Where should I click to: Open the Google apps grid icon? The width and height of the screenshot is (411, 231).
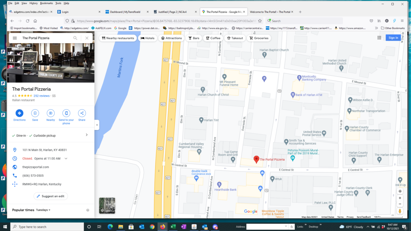point(379,38)
